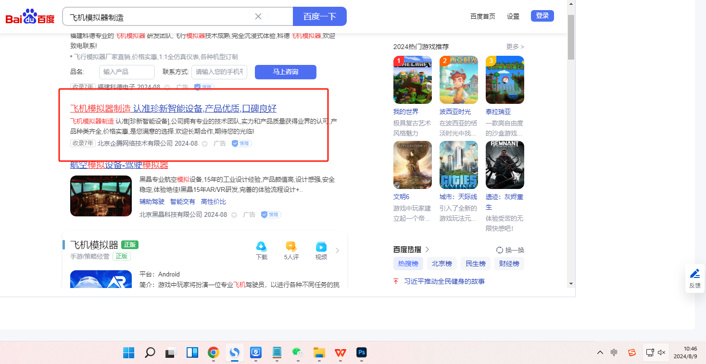Open the 认准珍新智能设备 ad result title
706x364 pixels.
click(173, 108)
